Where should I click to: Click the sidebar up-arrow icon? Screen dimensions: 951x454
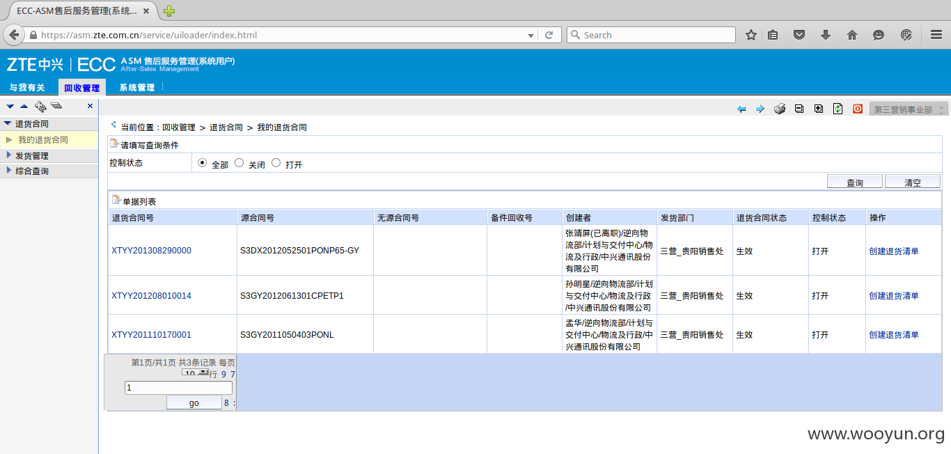pos(24,106)
